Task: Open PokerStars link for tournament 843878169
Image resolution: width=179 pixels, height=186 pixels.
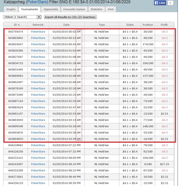Action: pyautogui.click(x=38, y=88)
